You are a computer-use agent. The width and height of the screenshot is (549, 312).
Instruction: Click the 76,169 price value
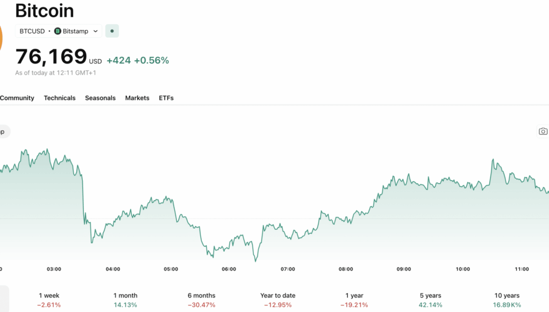[x=51, y=56]
